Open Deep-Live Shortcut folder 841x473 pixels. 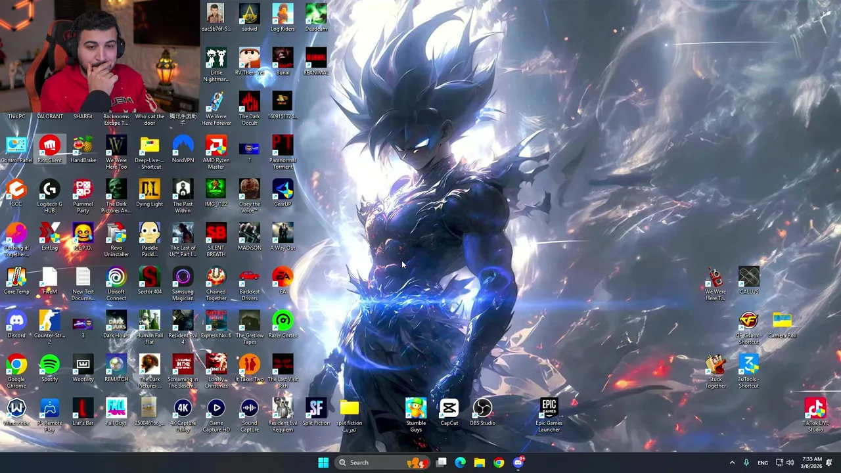click(x=150, y=152)
